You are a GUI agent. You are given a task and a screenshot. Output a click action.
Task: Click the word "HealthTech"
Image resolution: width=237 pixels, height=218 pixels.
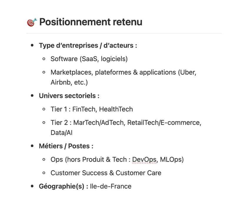pos(116,109)
